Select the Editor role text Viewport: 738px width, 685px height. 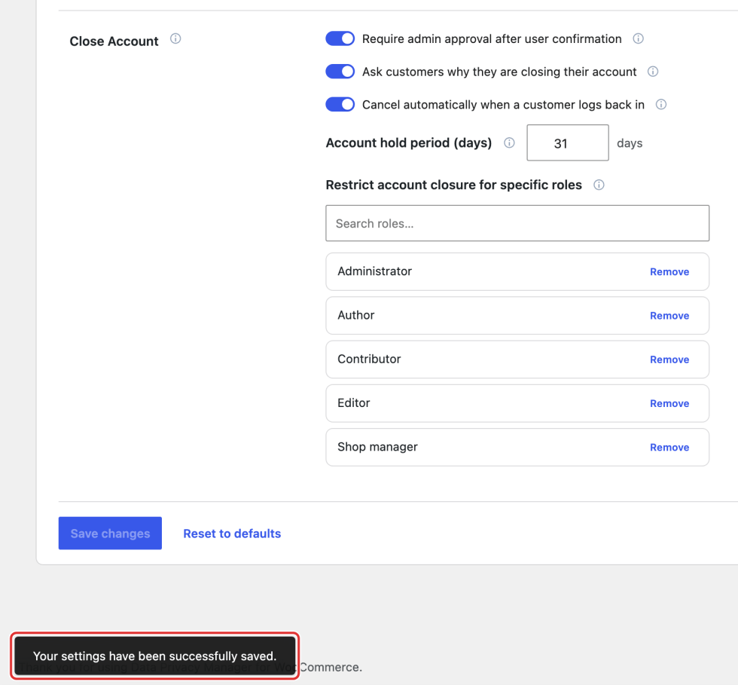[353, 403]
